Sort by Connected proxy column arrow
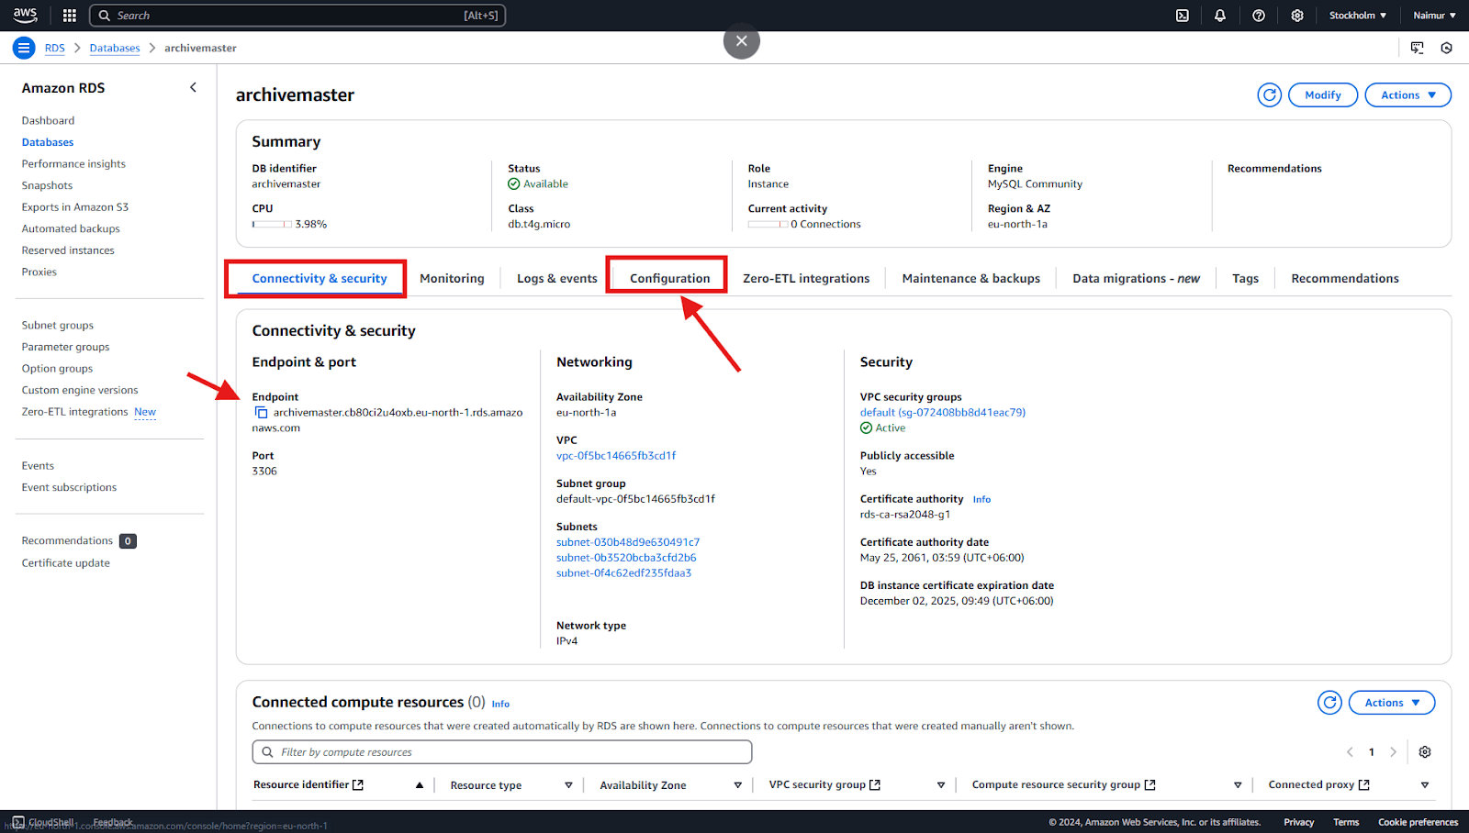Screen dimensions: 1469x833 click(x=1425, y=785)
